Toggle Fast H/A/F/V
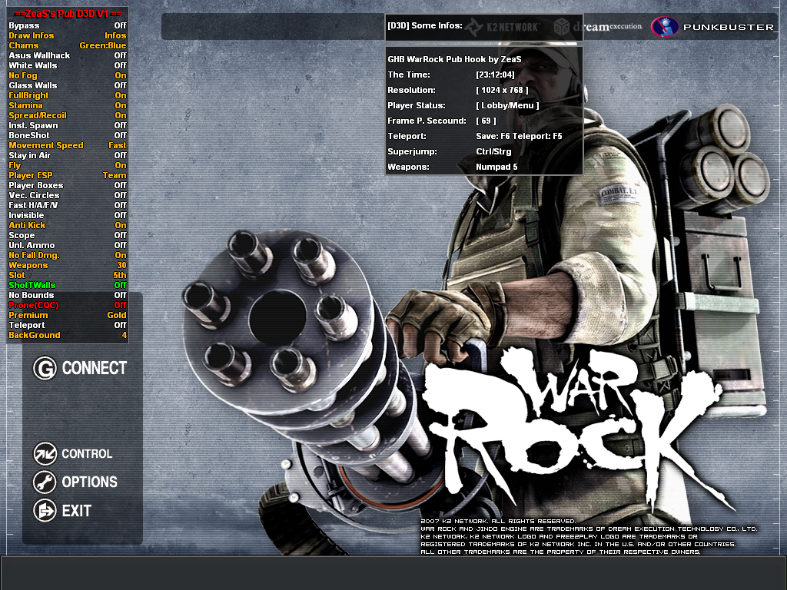 click(x=68, y=206)
